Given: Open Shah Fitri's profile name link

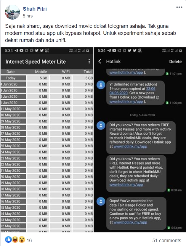Looking at the screenshot, I should tap(35, 9).
